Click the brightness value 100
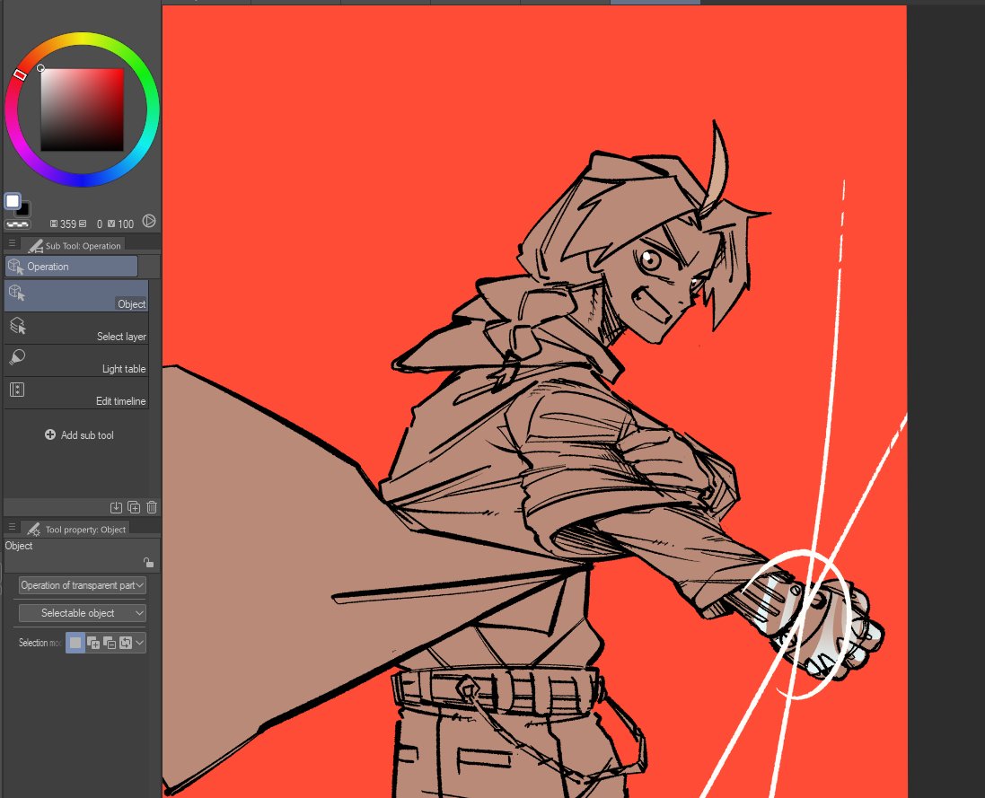The width and height of the screenshot is (985, 798). point(126,224)
